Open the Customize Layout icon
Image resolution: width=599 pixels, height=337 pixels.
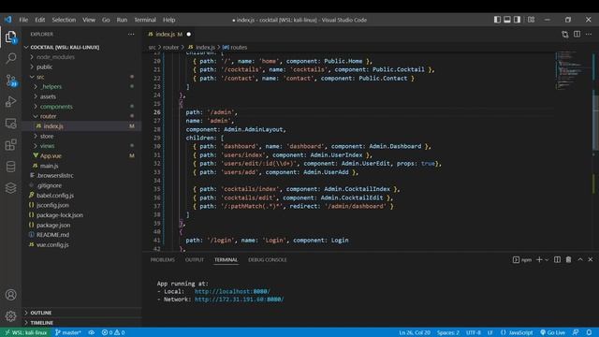click(x=531, y=20)
